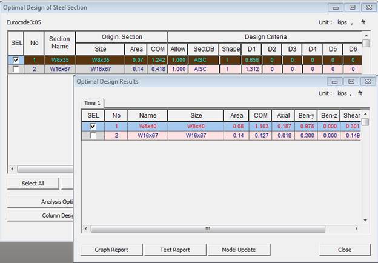Uncheck W8x40 row checkbox in results
This screenshot has height=263, width=378.
93,126
